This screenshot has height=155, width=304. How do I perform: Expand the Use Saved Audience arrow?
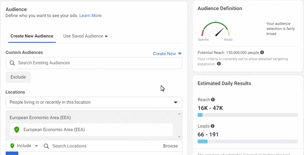point(106,36)
